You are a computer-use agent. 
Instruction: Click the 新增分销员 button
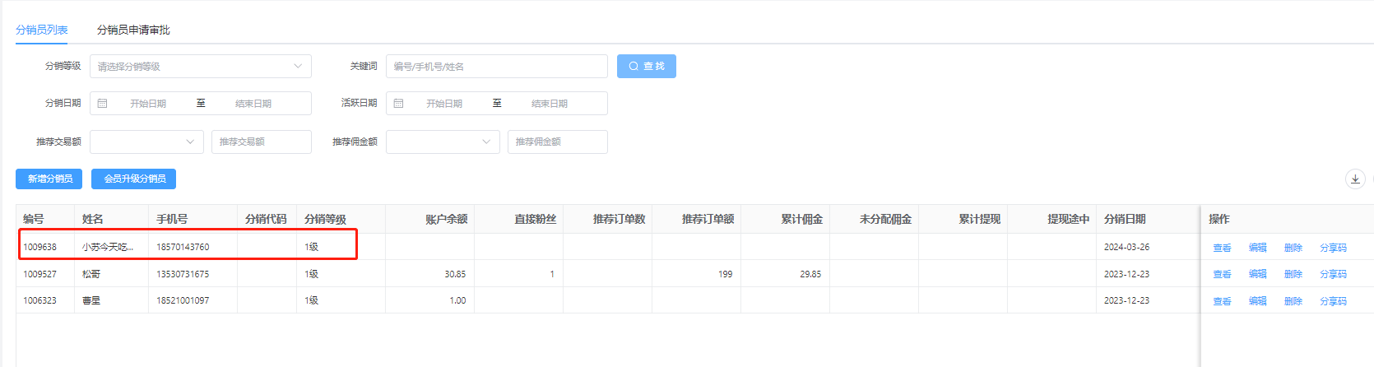click(x=49, y=179)
